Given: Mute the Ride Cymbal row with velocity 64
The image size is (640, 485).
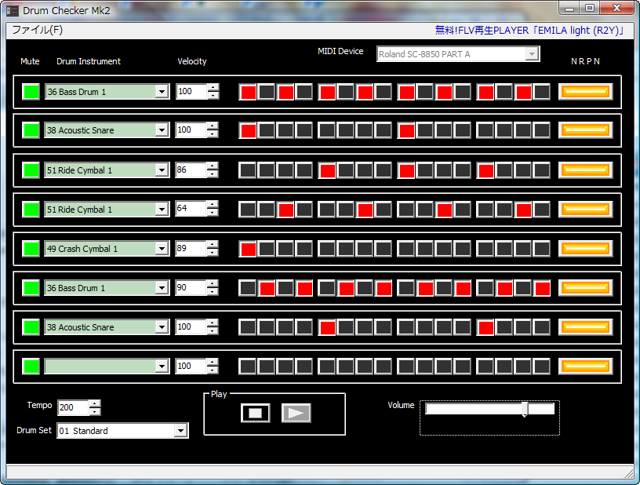Looking at the screenshot, I should click(x=31, y=210).
